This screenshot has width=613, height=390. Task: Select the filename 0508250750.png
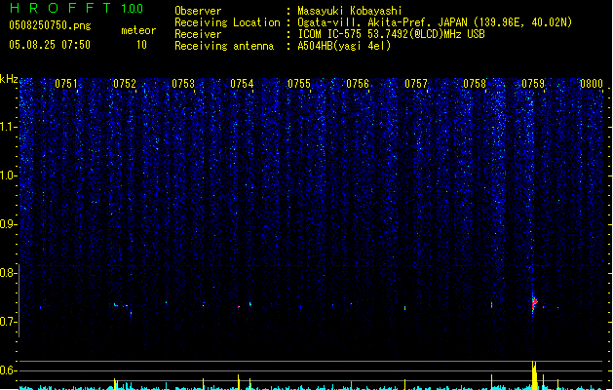click(x=50, y=25)
